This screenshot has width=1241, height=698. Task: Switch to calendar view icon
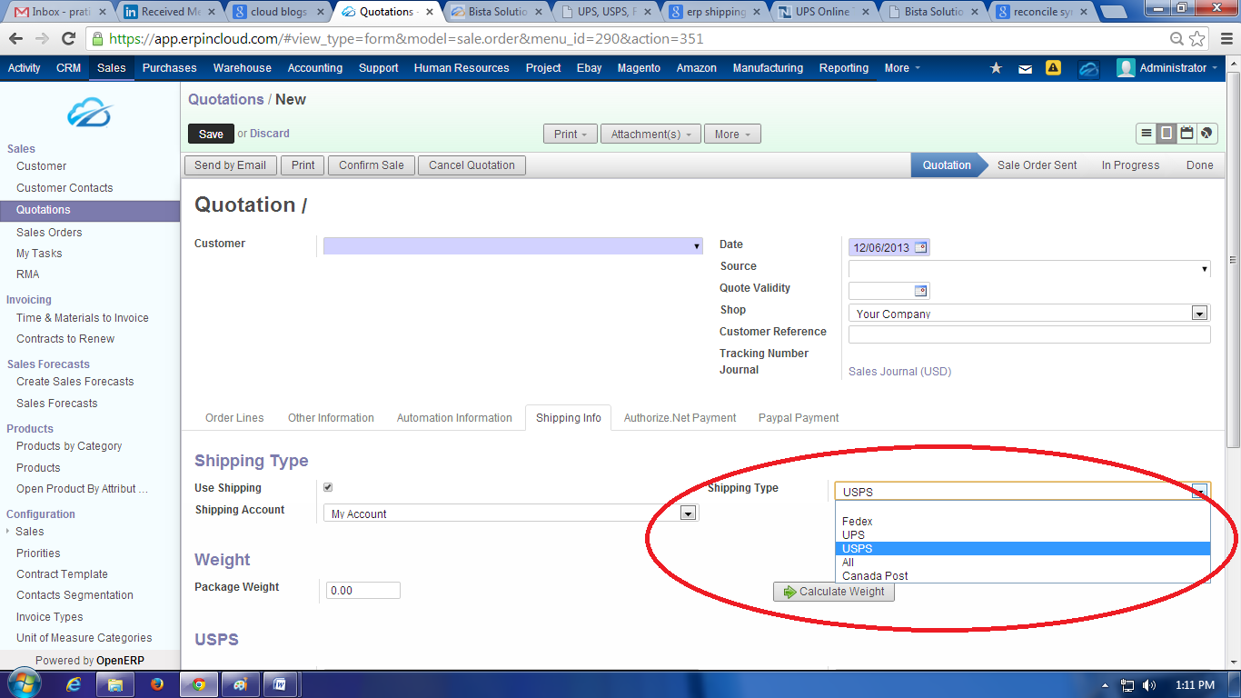[1186, 134]
